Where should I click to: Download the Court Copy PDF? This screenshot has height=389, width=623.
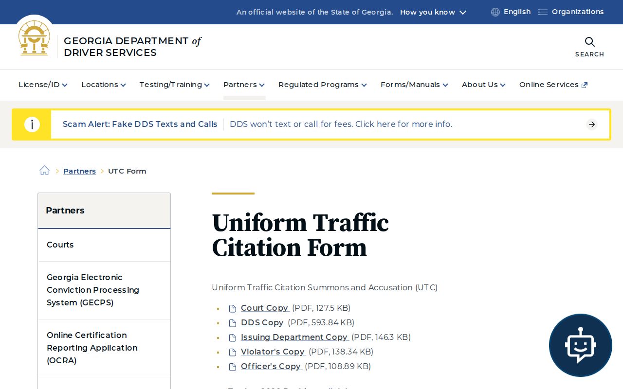pos(265,308)
